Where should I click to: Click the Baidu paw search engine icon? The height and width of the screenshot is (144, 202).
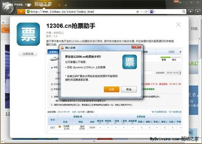[151, 12]
